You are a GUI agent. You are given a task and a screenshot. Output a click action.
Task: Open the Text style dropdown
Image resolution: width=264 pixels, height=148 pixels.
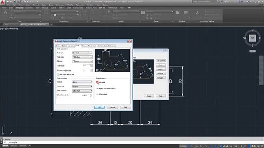81,53
